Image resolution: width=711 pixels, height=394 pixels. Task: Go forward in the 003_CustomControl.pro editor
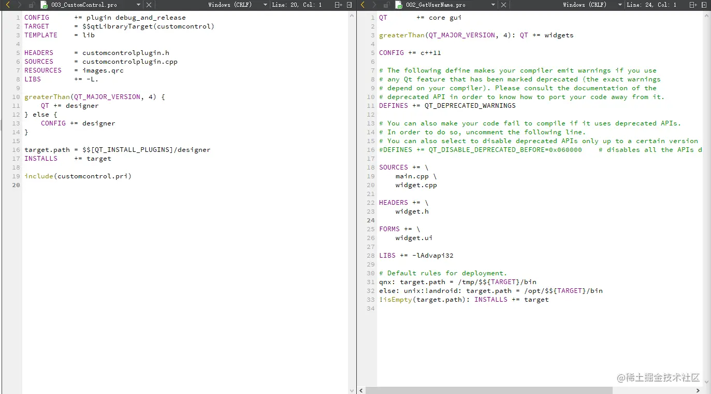click(19, 5)
